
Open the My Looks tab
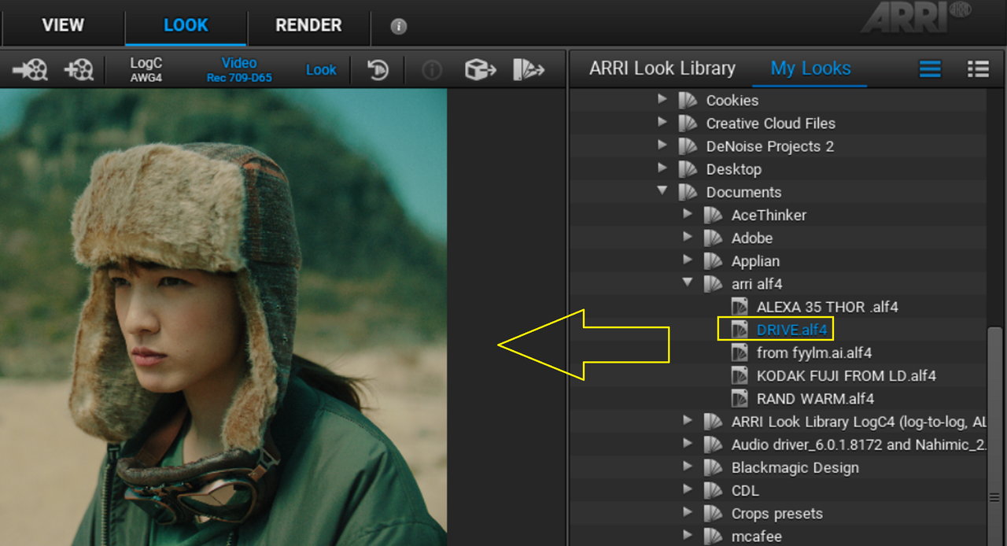(x=810, y=68)
